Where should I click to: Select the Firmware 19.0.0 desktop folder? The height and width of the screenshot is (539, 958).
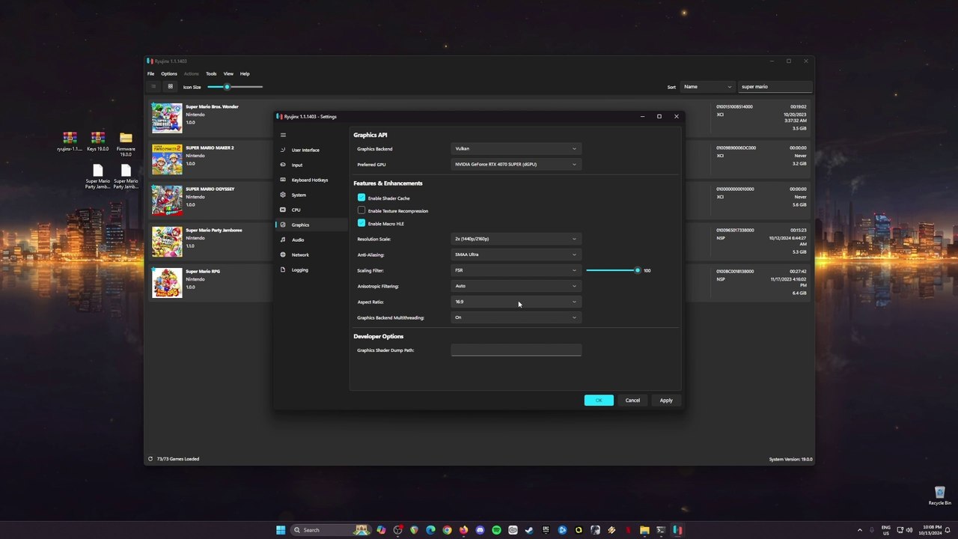[x=126, y=138]
